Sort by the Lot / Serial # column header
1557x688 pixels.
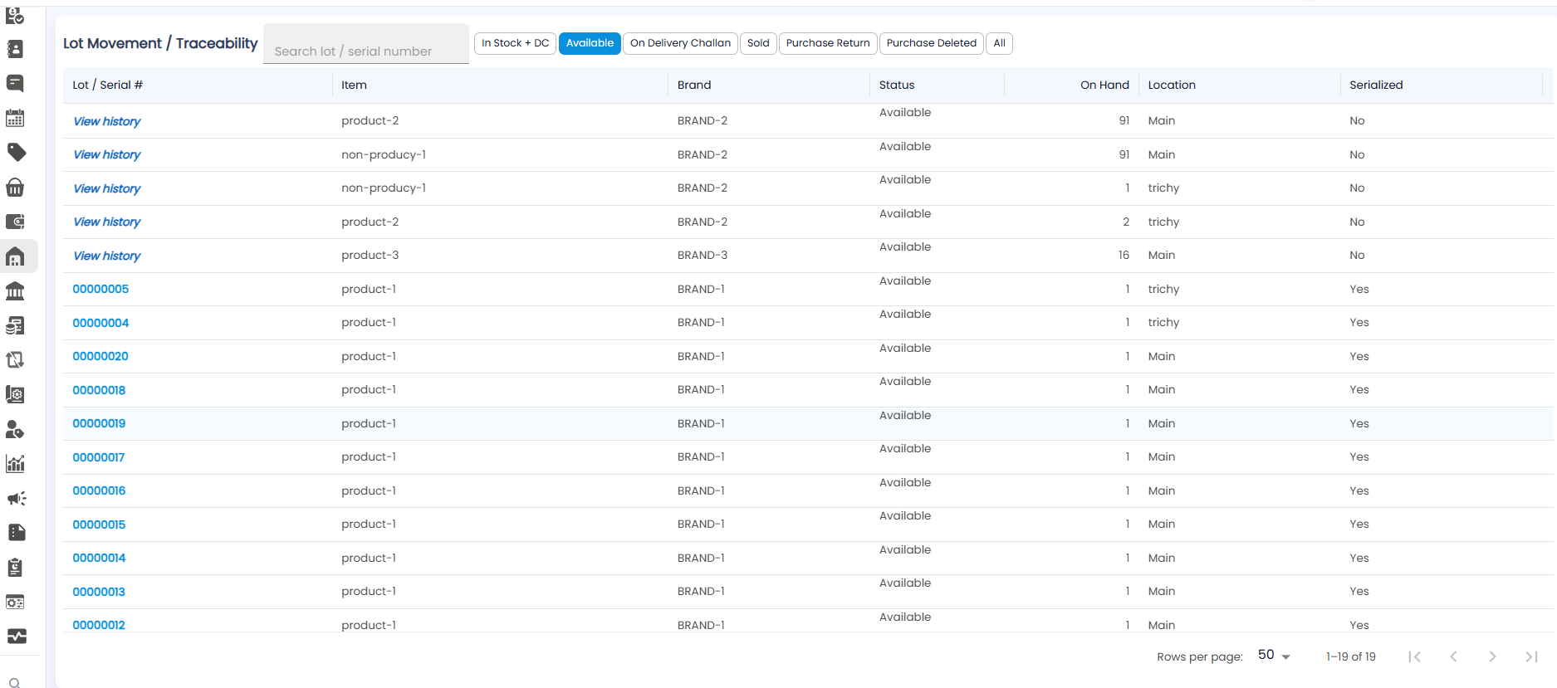[x=107, y=85]
